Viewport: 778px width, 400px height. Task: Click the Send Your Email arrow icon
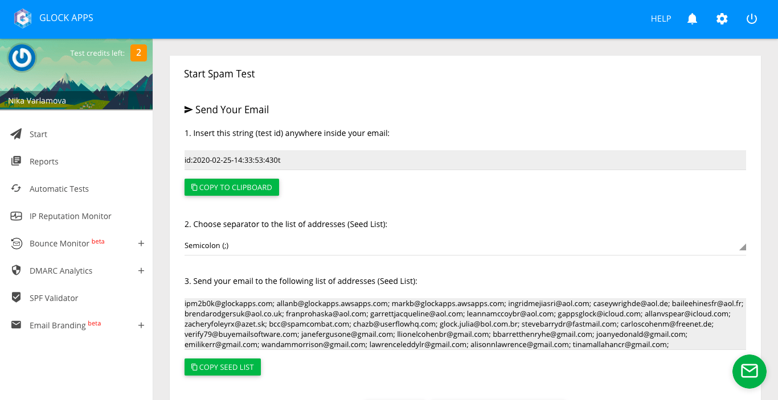[x=189, y=109]
